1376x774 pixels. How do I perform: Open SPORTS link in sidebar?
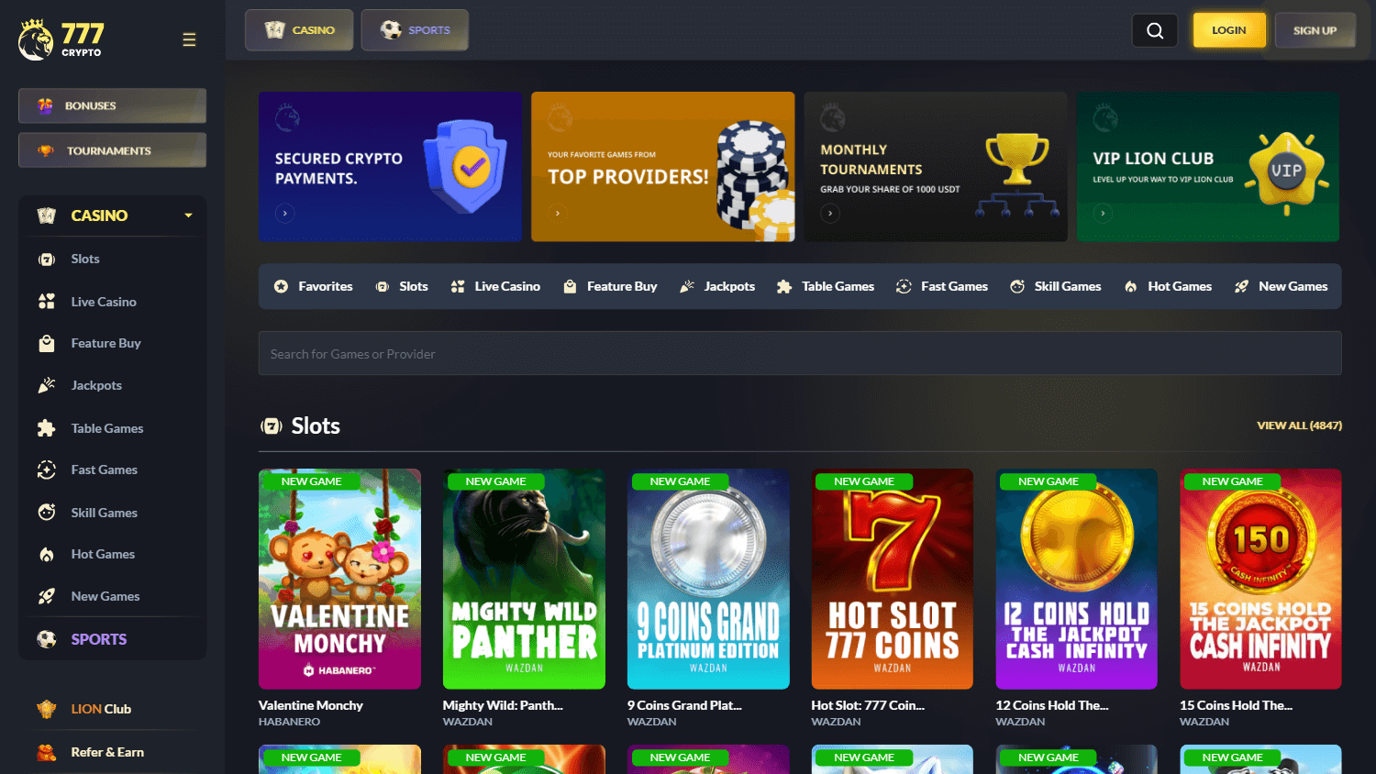click(99, 639)
